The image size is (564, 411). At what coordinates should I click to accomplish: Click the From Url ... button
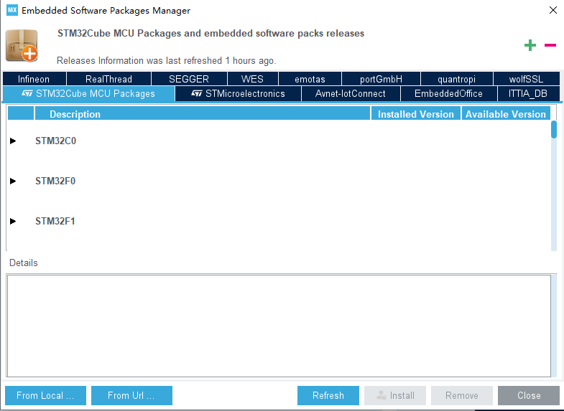[131, 395]
